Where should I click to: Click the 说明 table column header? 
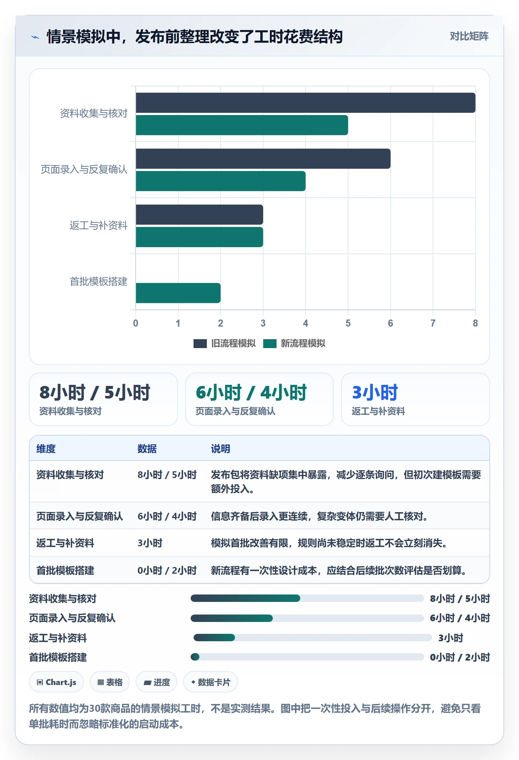pos(221,449)
